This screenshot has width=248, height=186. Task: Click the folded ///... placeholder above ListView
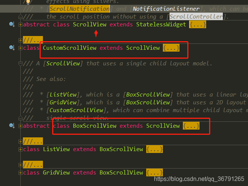[33, 141]
